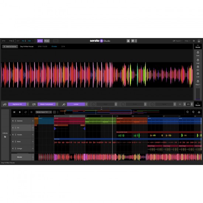Zoom out the timeline with magnifier icon

pyautogui.click(x=187, y=112)
